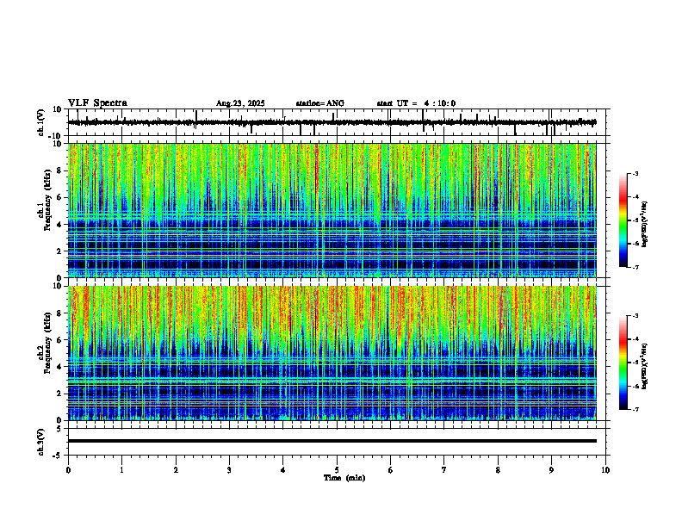The height and width of the screenshot is (527, 682).
Task: Click the ch.2 "Frequency (kHz)" axis label
Action: click(47, 343)
